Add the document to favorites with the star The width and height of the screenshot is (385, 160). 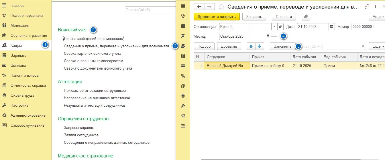[221, 7]
